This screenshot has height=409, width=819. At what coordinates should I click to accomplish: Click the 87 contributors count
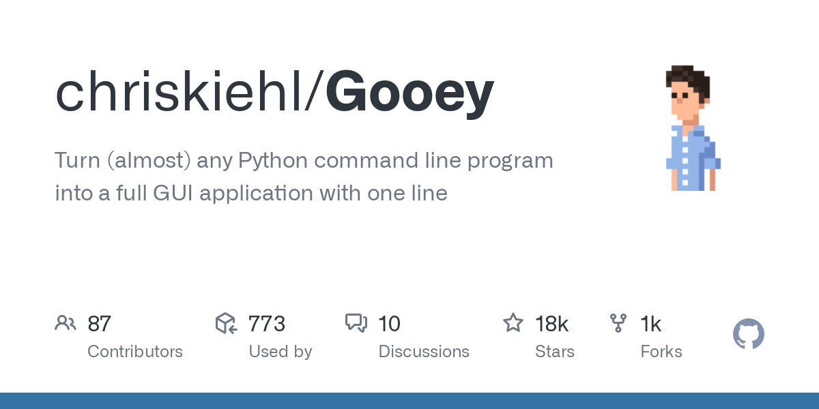100,324
